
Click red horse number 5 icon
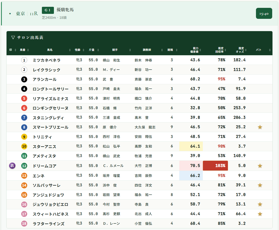click(x=24, y=98)
